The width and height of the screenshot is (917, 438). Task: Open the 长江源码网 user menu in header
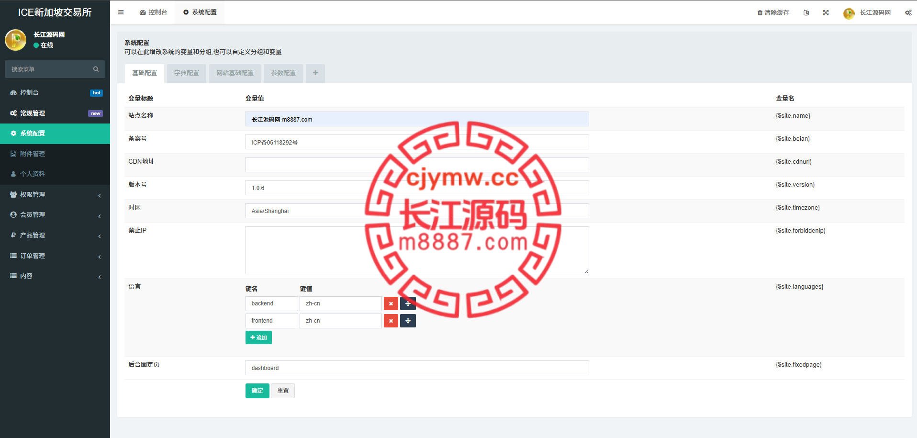click(867, 13)
